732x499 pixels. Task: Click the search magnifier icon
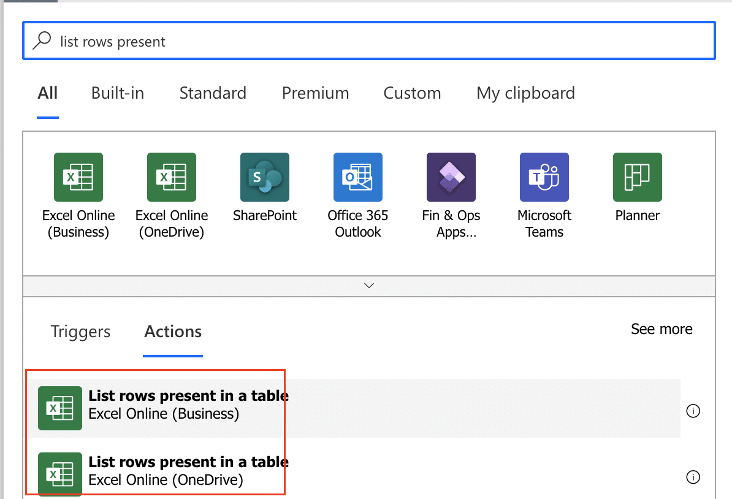[x=42, y=41]
